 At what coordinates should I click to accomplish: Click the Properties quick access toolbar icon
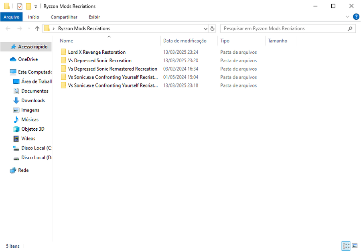20,6
